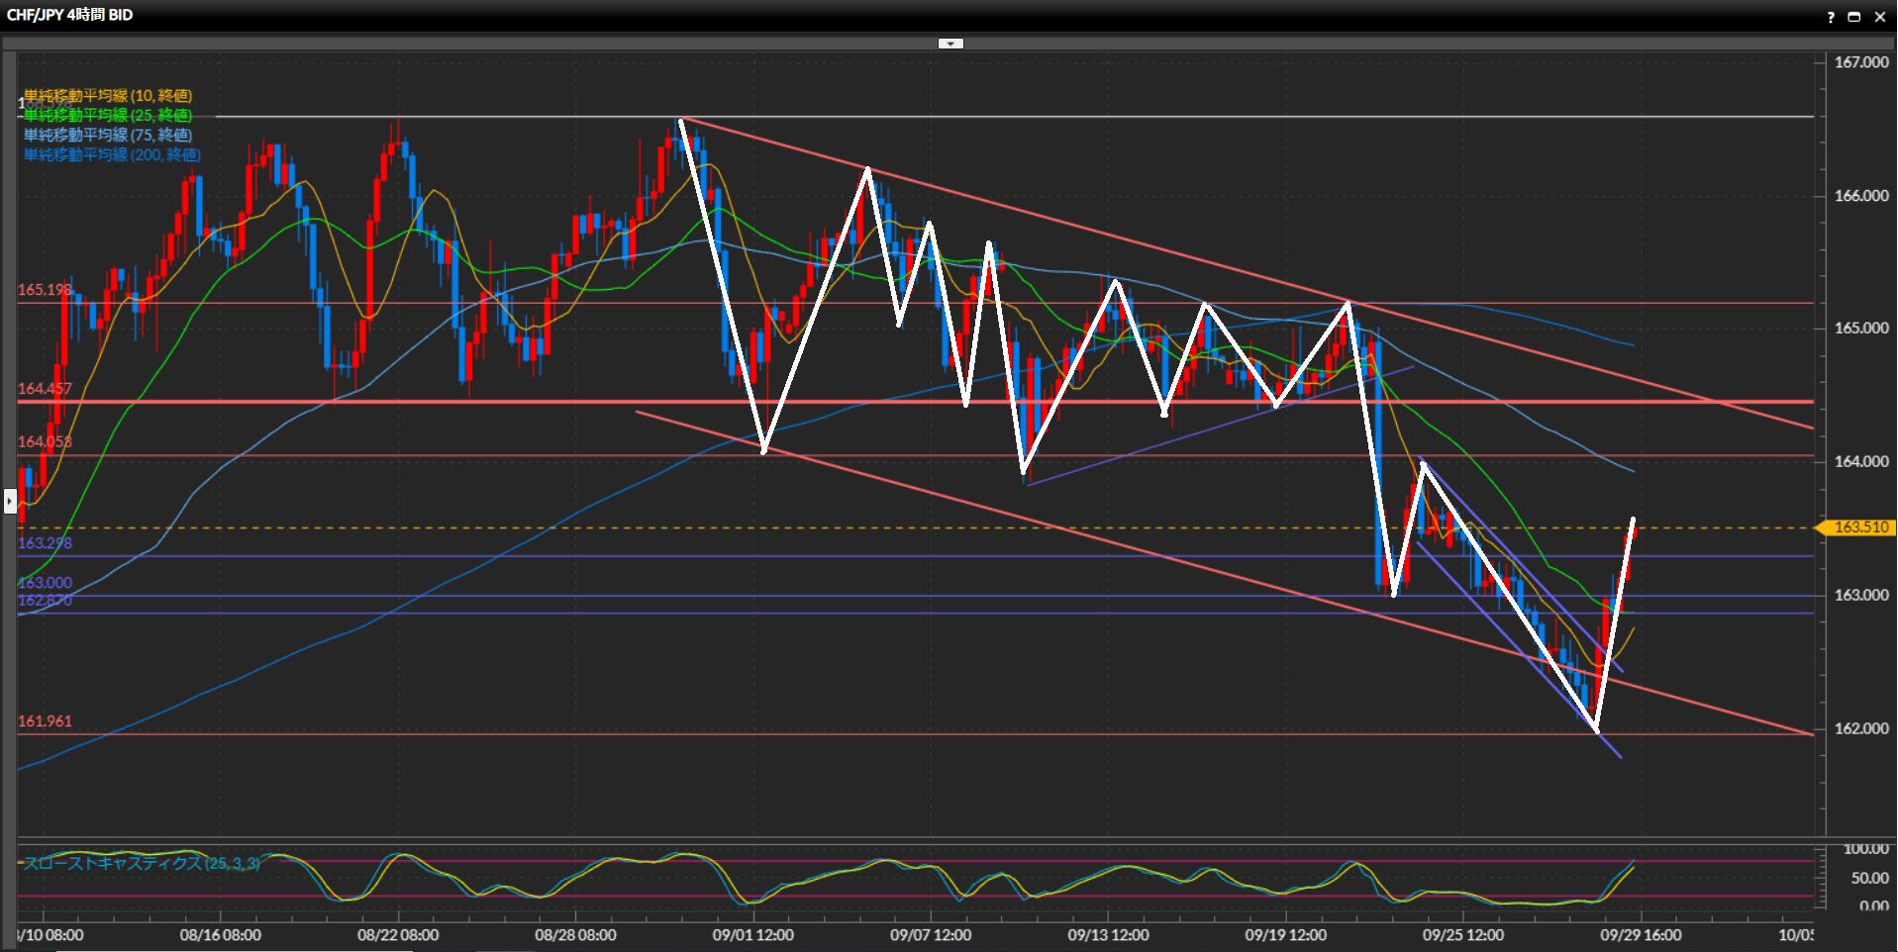Maximize the CHF/JPY chart window
This screenshot has height=952, width=1898.
[x=1854, y=17]
